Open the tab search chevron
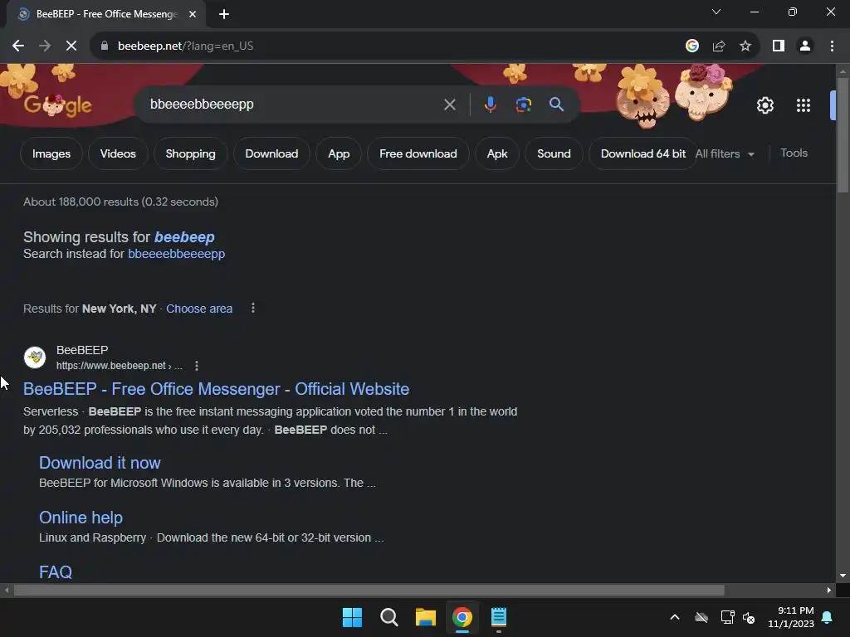The height and width of the screenshot is (637, 850). point(716,12)
